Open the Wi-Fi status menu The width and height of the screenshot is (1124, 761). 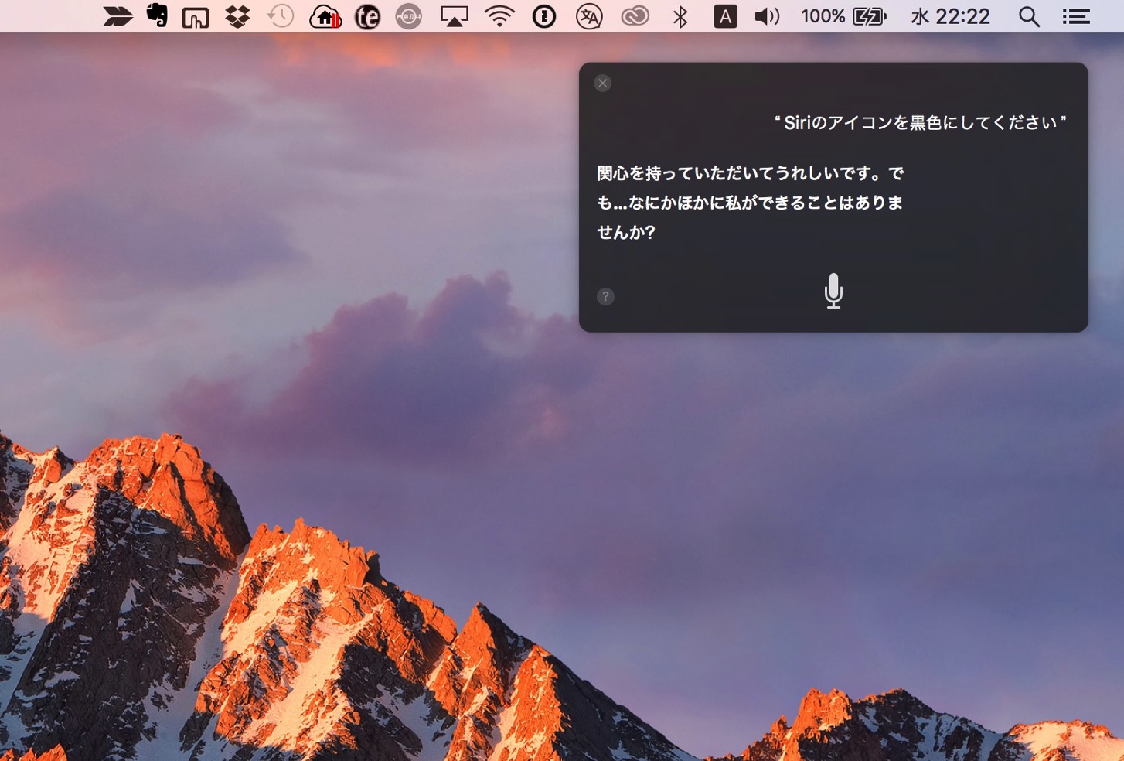pyautogui.click(x=499, y=16)
